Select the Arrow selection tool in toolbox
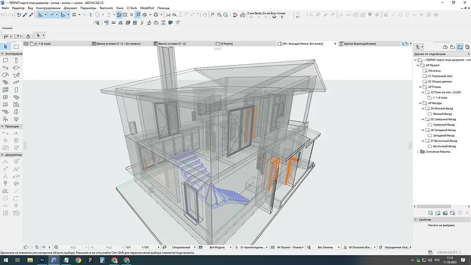The width and height of the screenshot is (471, 265). point(6,47)
